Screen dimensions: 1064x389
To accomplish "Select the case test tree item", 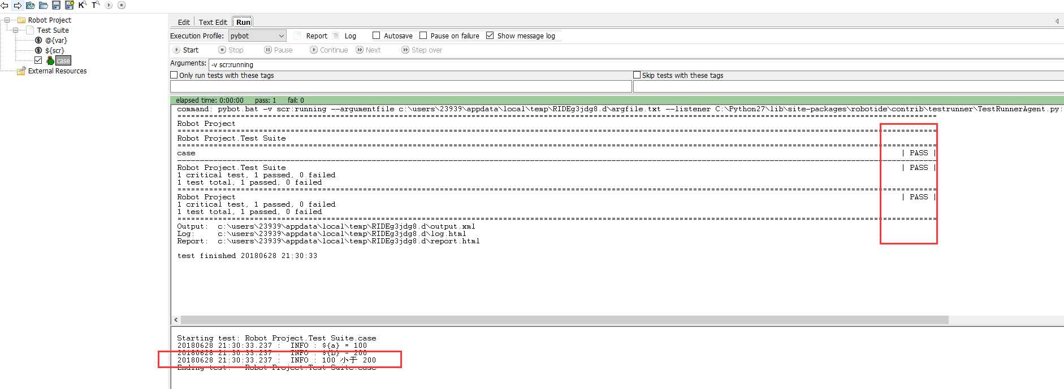I will pyautogui.click(x=63, y=60).
